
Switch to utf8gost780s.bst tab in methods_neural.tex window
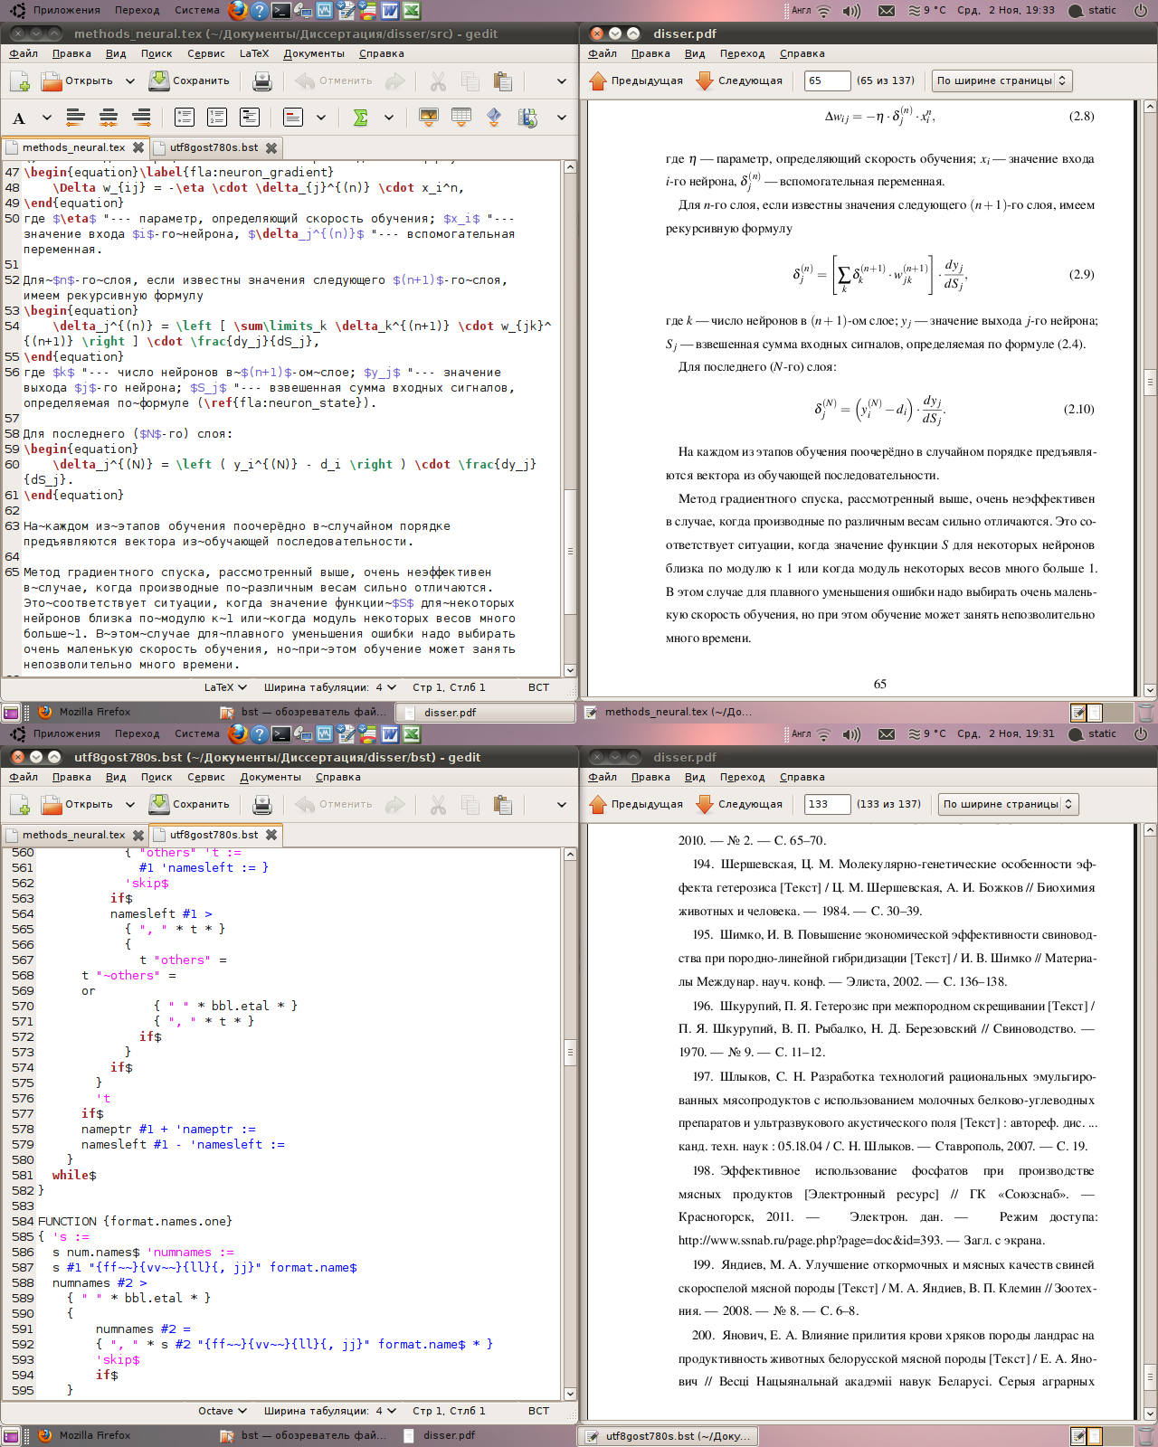214,147
